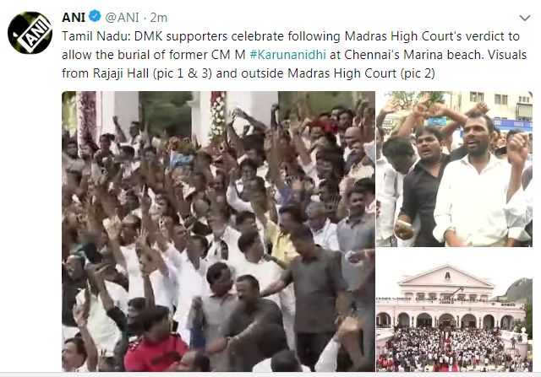The height and width of the screenshot is (377, 541).
Task: Click the man in yellow shirt in crowd photo
Action: [281, 238]
